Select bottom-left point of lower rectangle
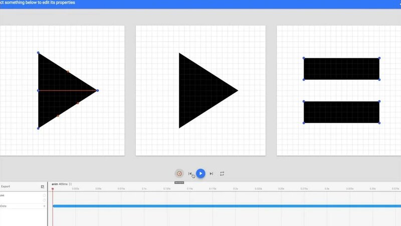 tap(304, 123)
